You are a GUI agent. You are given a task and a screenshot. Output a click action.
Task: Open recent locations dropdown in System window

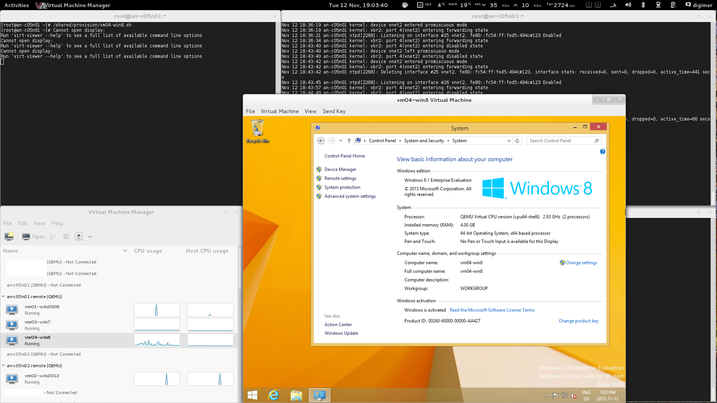341,141
